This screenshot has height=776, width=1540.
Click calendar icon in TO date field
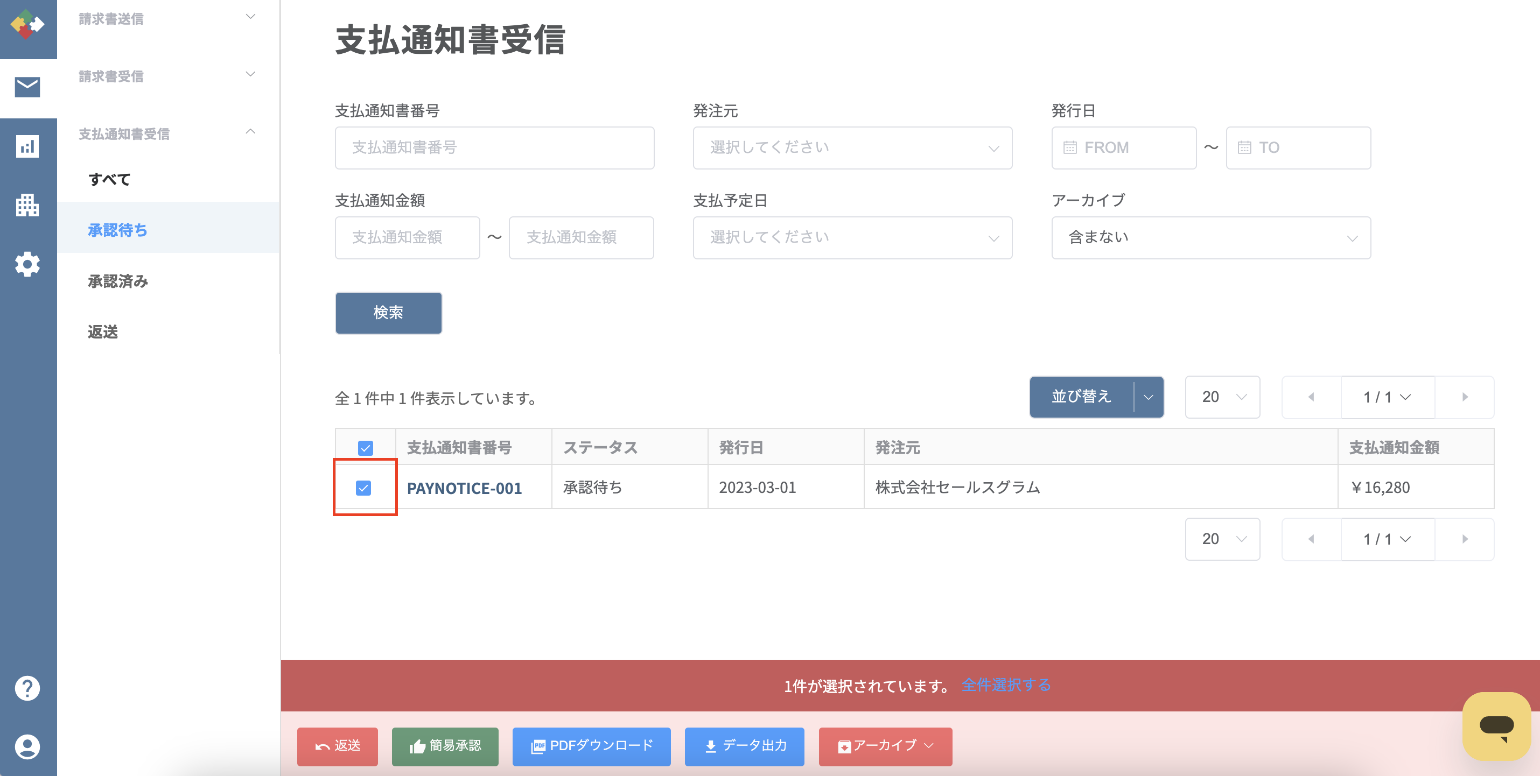(x=1245, y=147)
